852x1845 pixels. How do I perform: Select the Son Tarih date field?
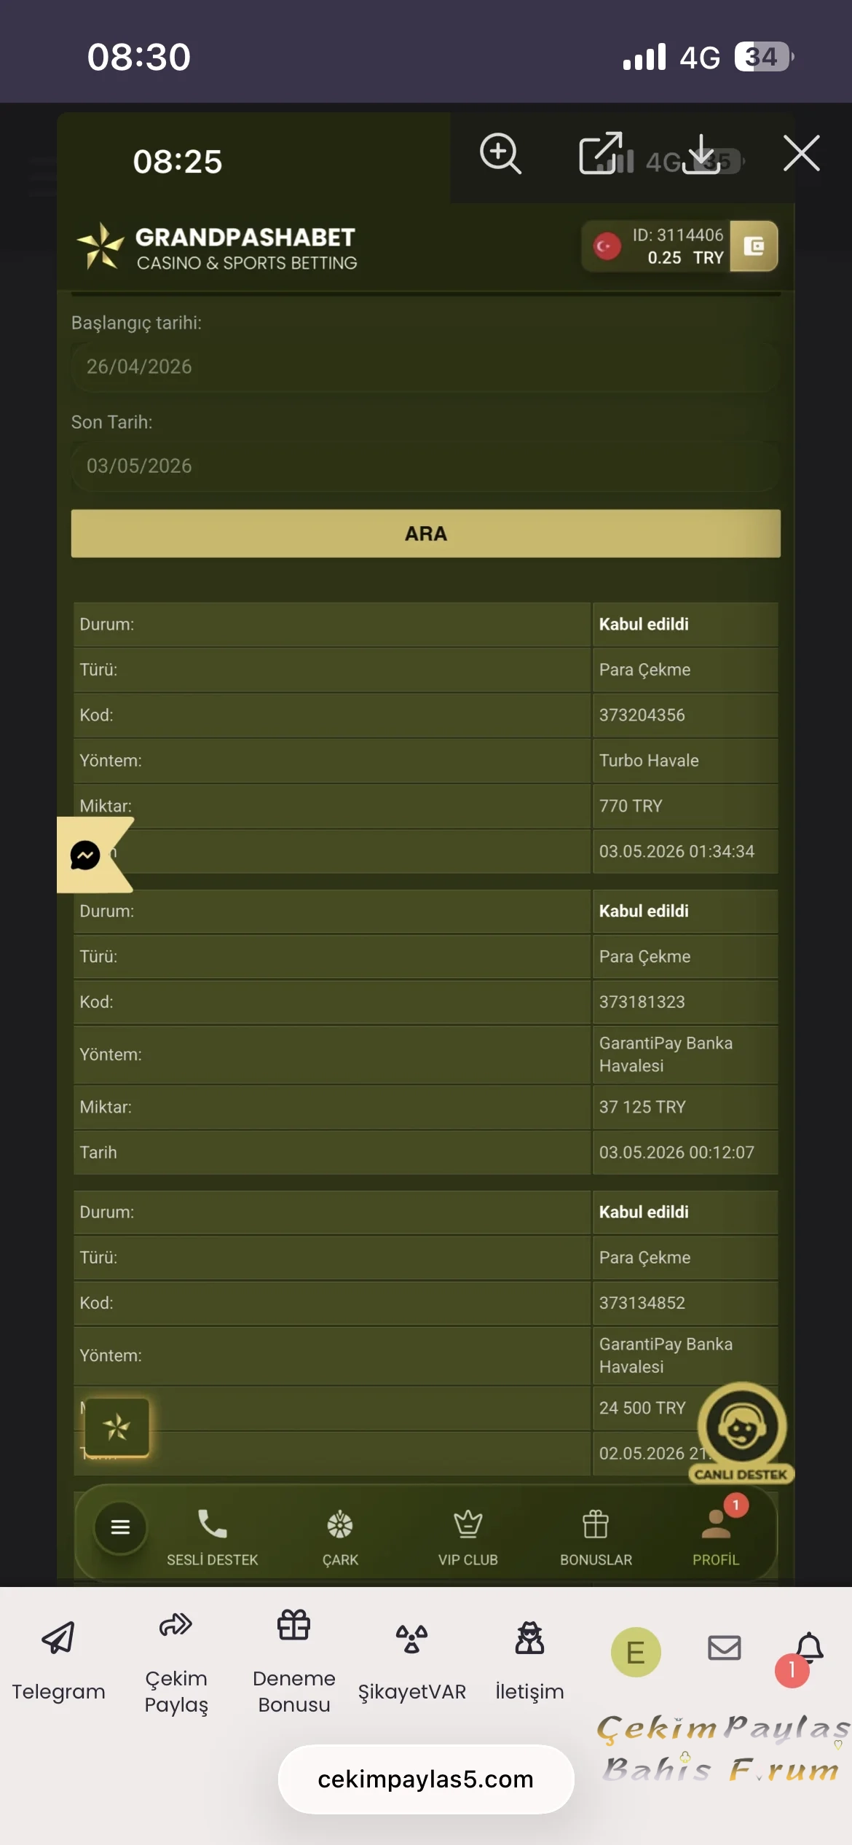426,466
